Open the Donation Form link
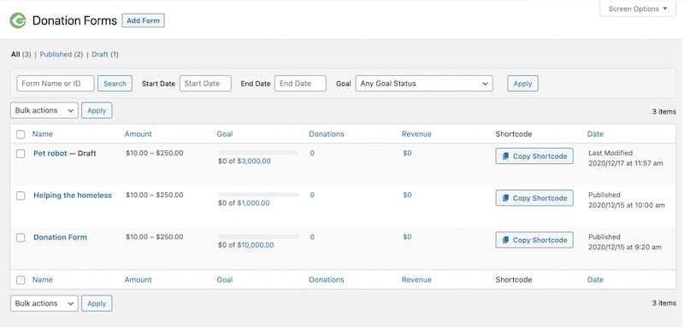684x327 pixels. click(x=60, y=237)
